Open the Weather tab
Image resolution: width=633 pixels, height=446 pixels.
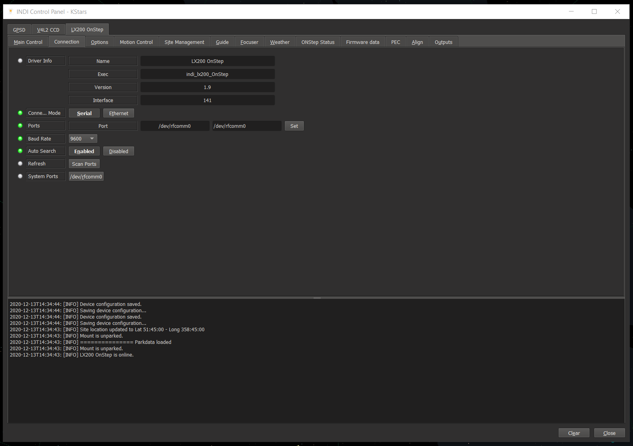pyautogui.click(x=280, y=42)
